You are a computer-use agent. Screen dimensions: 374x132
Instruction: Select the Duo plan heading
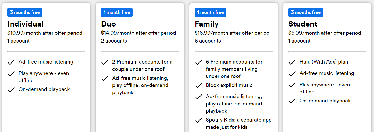pyautogui.click(x=108, y=24)
